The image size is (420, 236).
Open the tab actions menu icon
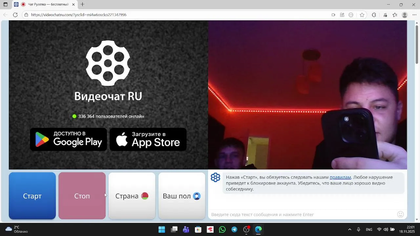pyautogui.click(x=5, y=5)
